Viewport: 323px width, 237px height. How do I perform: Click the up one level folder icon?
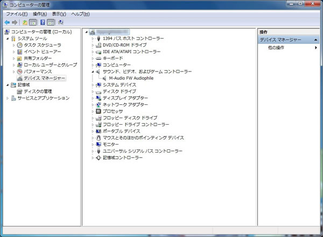[x=25, y=23]
